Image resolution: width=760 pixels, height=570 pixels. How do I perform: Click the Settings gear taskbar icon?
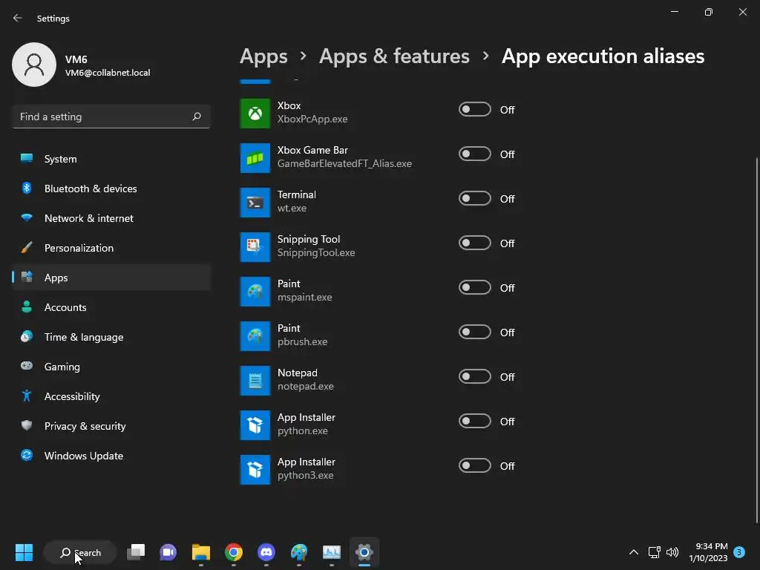[364, 552]
